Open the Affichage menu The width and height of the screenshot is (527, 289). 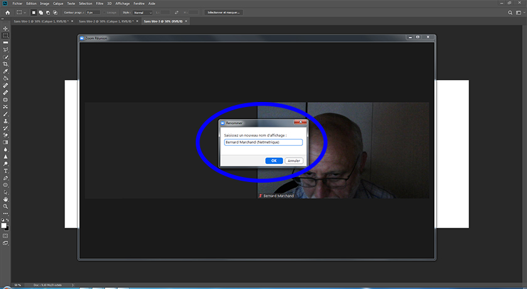point(122,3)
